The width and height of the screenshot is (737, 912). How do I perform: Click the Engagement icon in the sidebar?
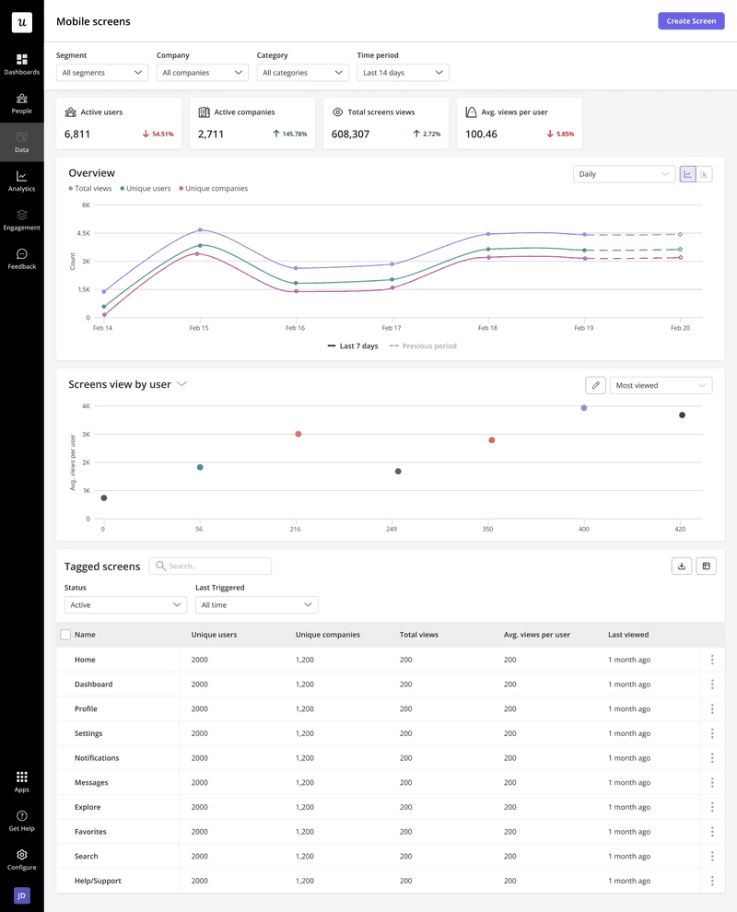click(21, 218)
